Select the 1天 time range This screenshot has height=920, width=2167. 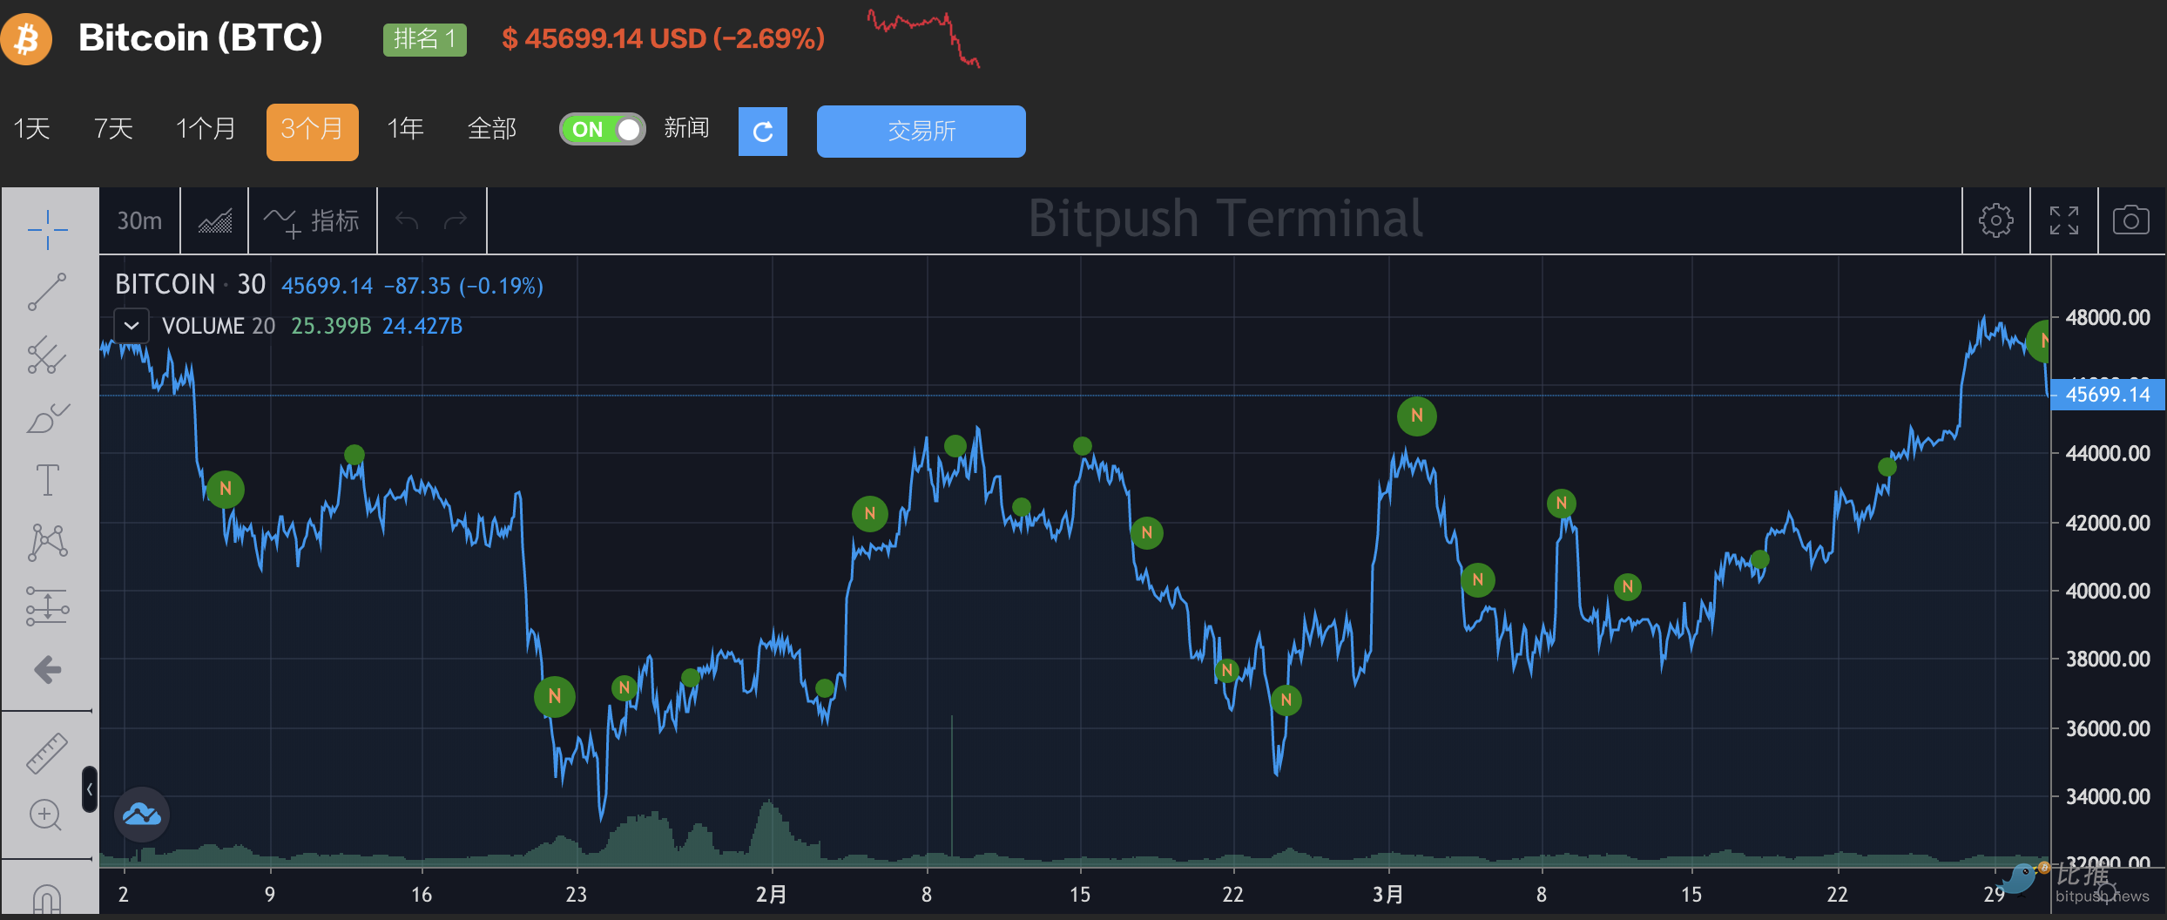tap(31, 129)
